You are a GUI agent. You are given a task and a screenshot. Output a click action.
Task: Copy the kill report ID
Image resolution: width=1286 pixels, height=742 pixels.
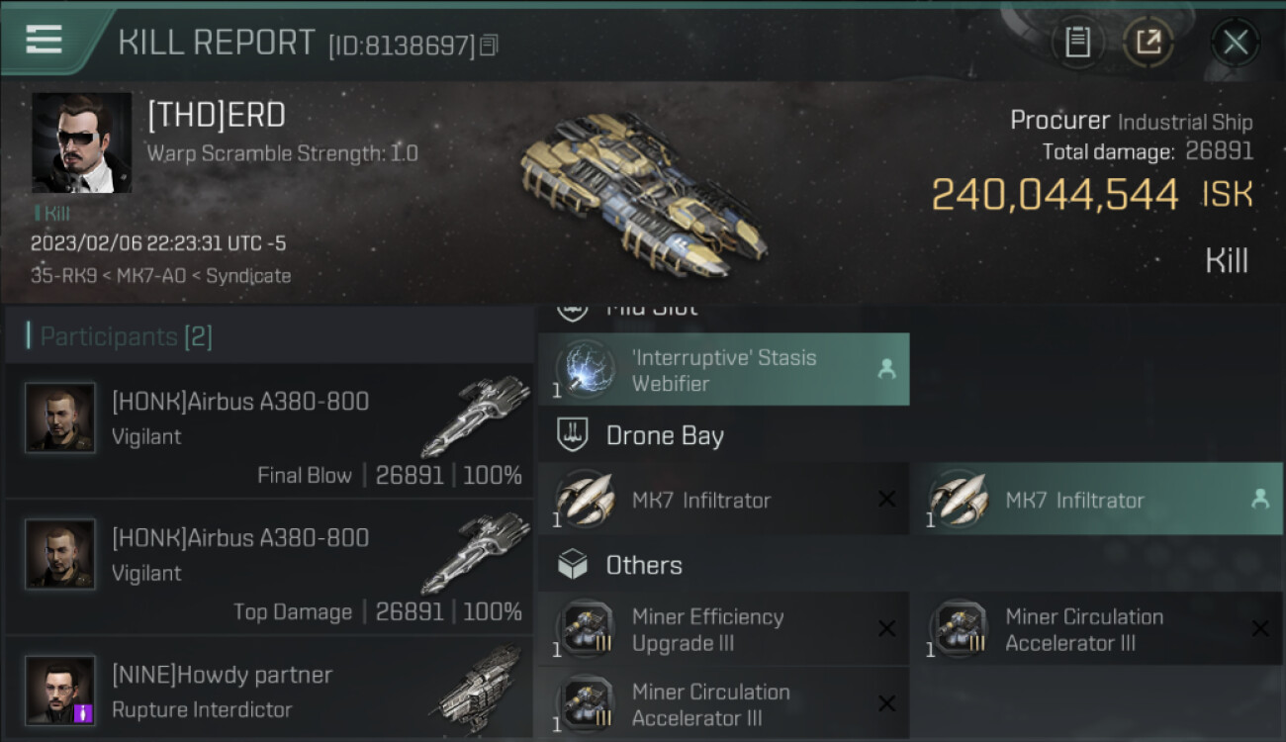489,46
